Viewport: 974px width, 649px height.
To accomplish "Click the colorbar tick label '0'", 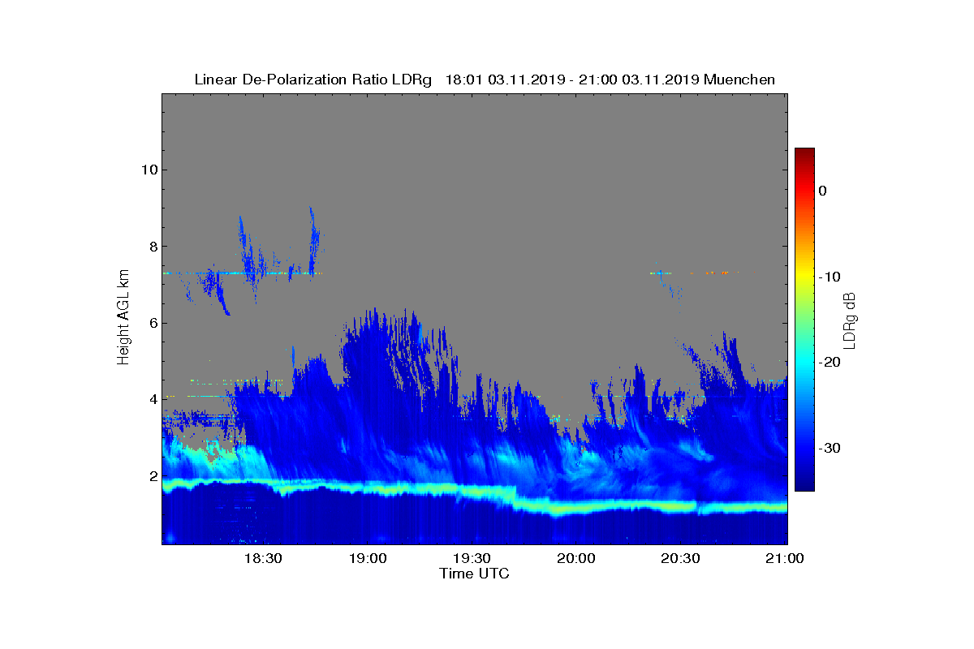I will 822,191.
